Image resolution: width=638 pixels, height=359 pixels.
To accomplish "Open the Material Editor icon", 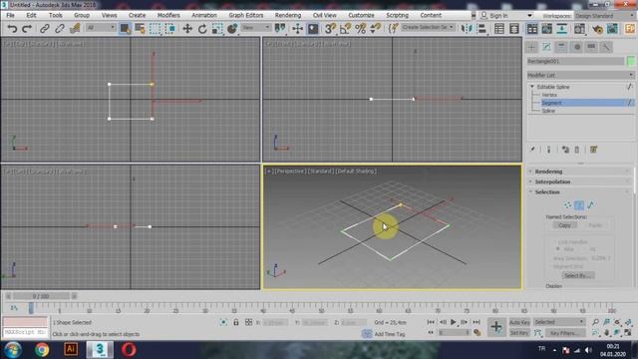I will pyautogui.click(x=579, y=29).
